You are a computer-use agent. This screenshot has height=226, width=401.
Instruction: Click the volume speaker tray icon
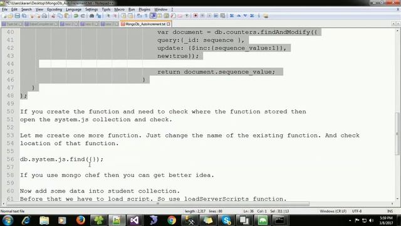click(372, 220)
